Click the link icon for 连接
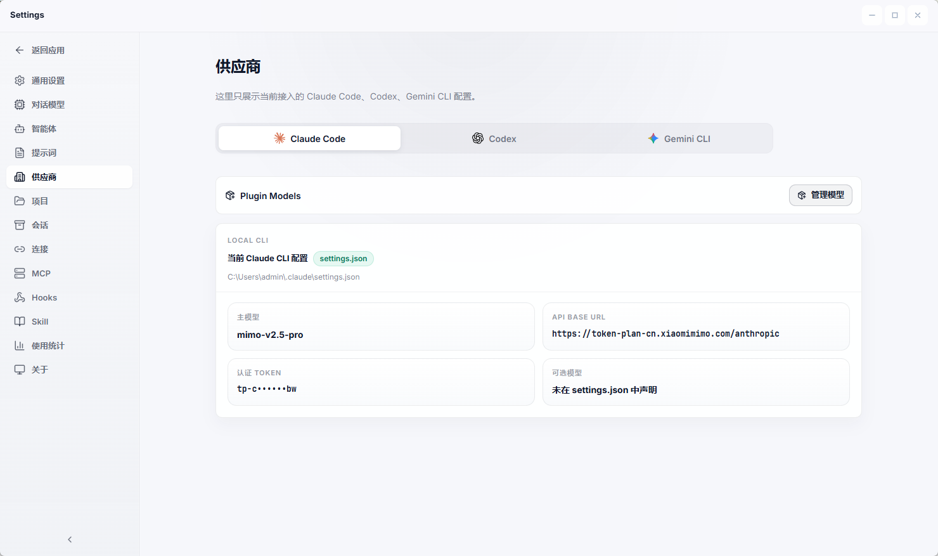 point(20,249)
